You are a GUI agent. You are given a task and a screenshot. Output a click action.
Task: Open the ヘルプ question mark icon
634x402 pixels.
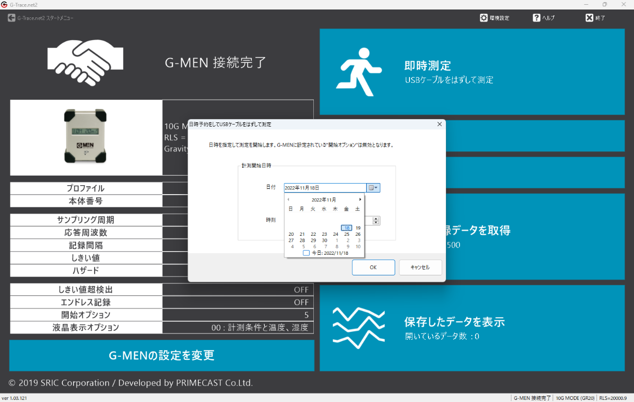536,18
